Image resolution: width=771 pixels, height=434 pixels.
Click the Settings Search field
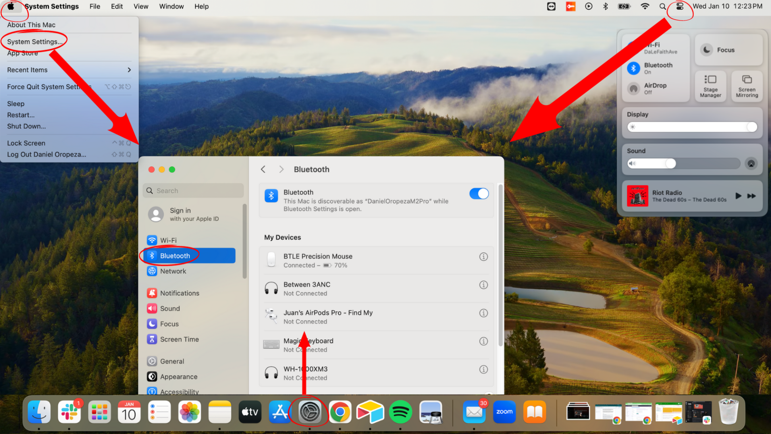(x=193, y=190)
